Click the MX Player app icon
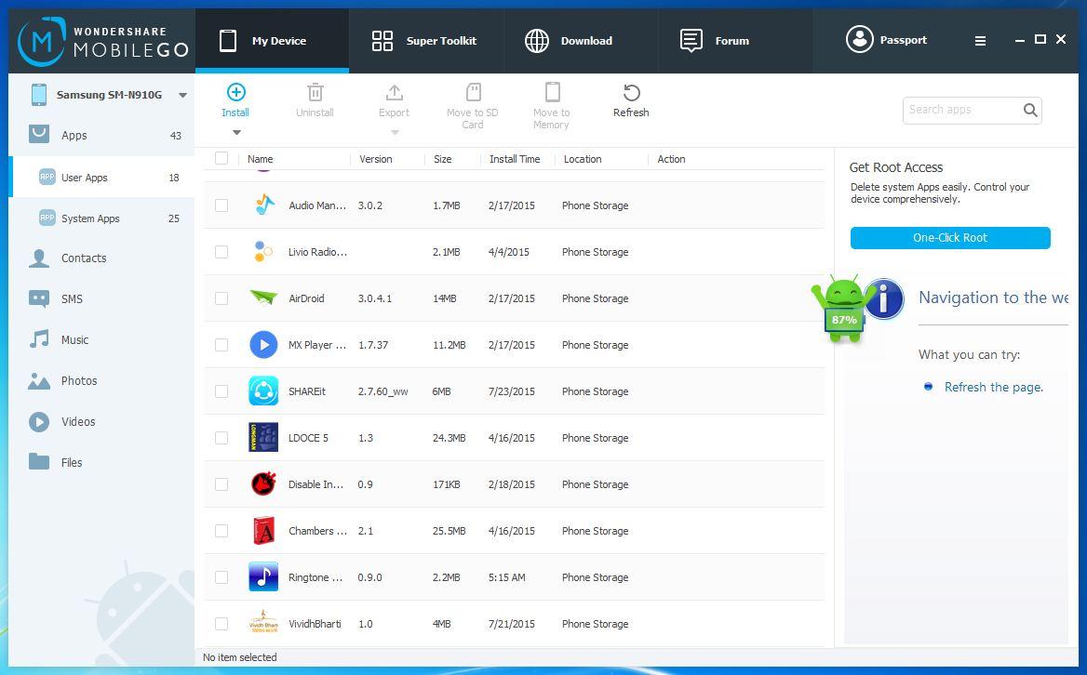 (263, 345)
